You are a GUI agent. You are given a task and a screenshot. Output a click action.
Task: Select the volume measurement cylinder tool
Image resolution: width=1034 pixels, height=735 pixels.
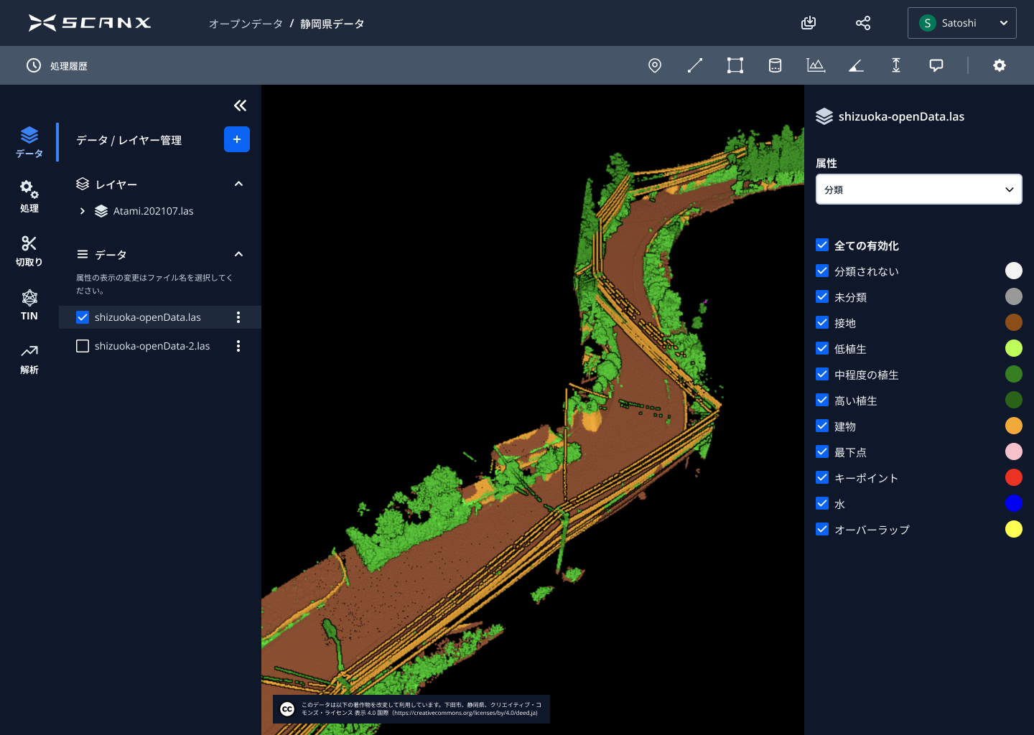(775, 65)
